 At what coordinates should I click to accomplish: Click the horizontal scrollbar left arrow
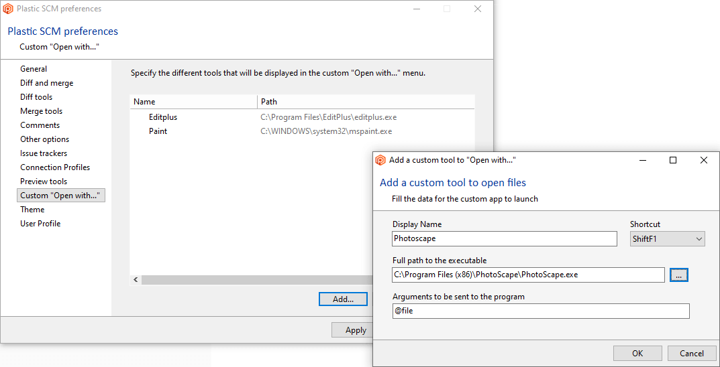pyautogui.click(x=136, y=279)
